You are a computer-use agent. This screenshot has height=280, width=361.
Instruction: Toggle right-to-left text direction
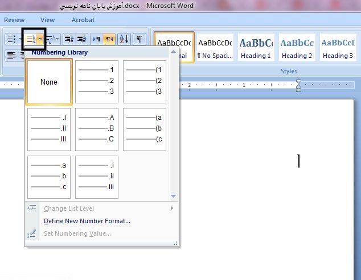[x=110, y=39]
